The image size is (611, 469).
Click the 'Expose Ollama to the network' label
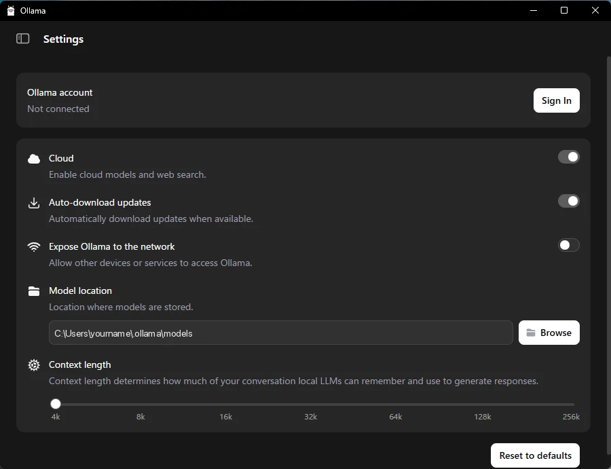pos(112,246)
